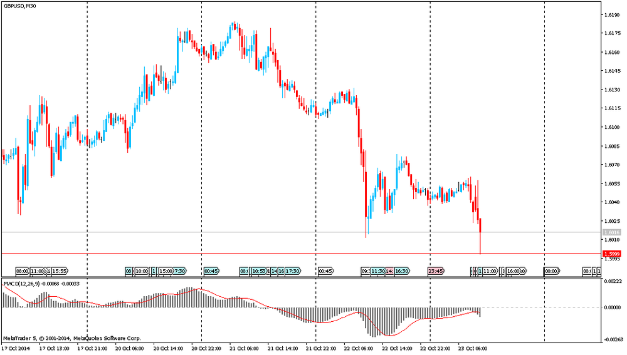Open the 00:00 calendar event marker
627x355 pixels.
point(551,271)
